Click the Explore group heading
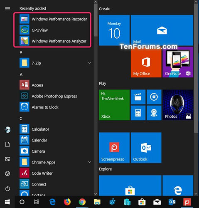Screen dimensions: 199x208 click(x=106, y=169)
